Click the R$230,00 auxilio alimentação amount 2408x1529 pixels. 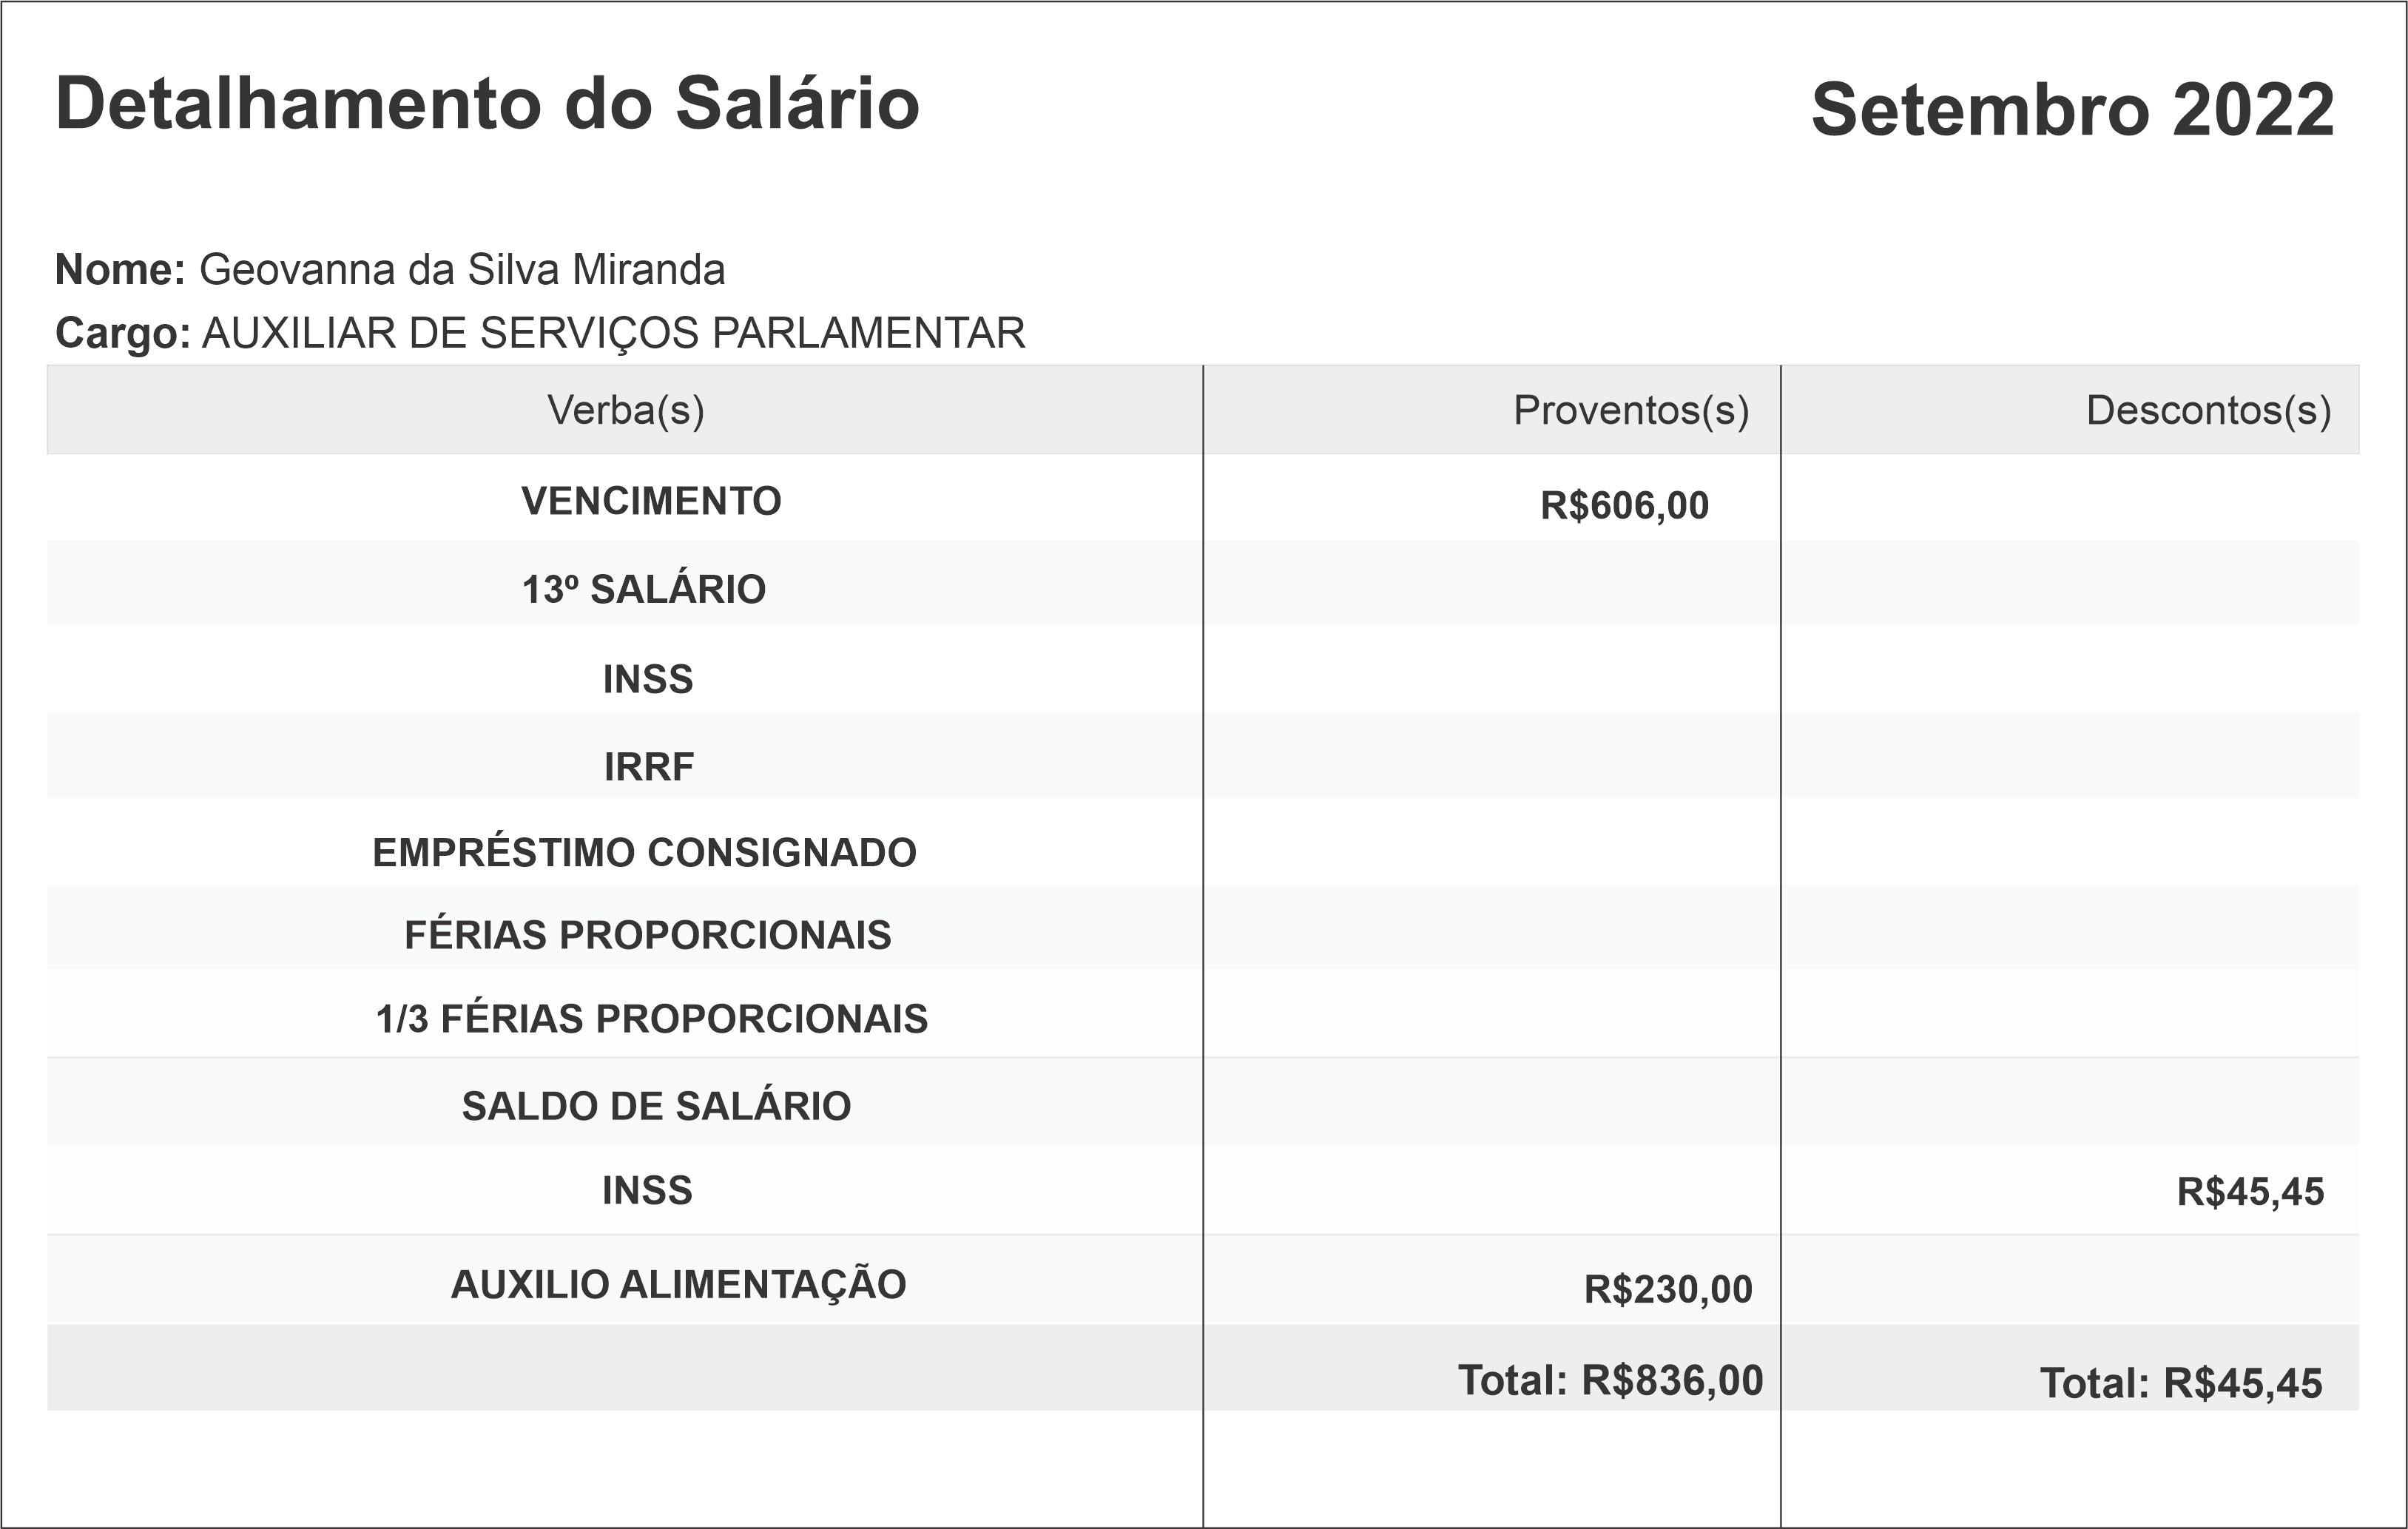click(1668, 1290)
